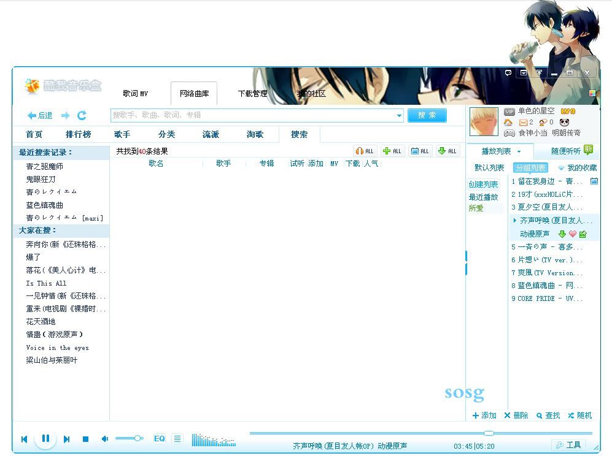Screen dimensions: 612x456
Task: Sort results by 歌名 column
Action: [x=156, y=163]
